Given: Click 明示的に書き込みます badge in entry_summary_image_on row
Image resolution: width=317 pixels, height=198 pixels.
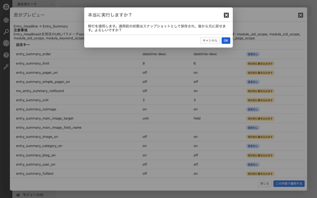Looking at the screenshot, I should tap(260, 137).
